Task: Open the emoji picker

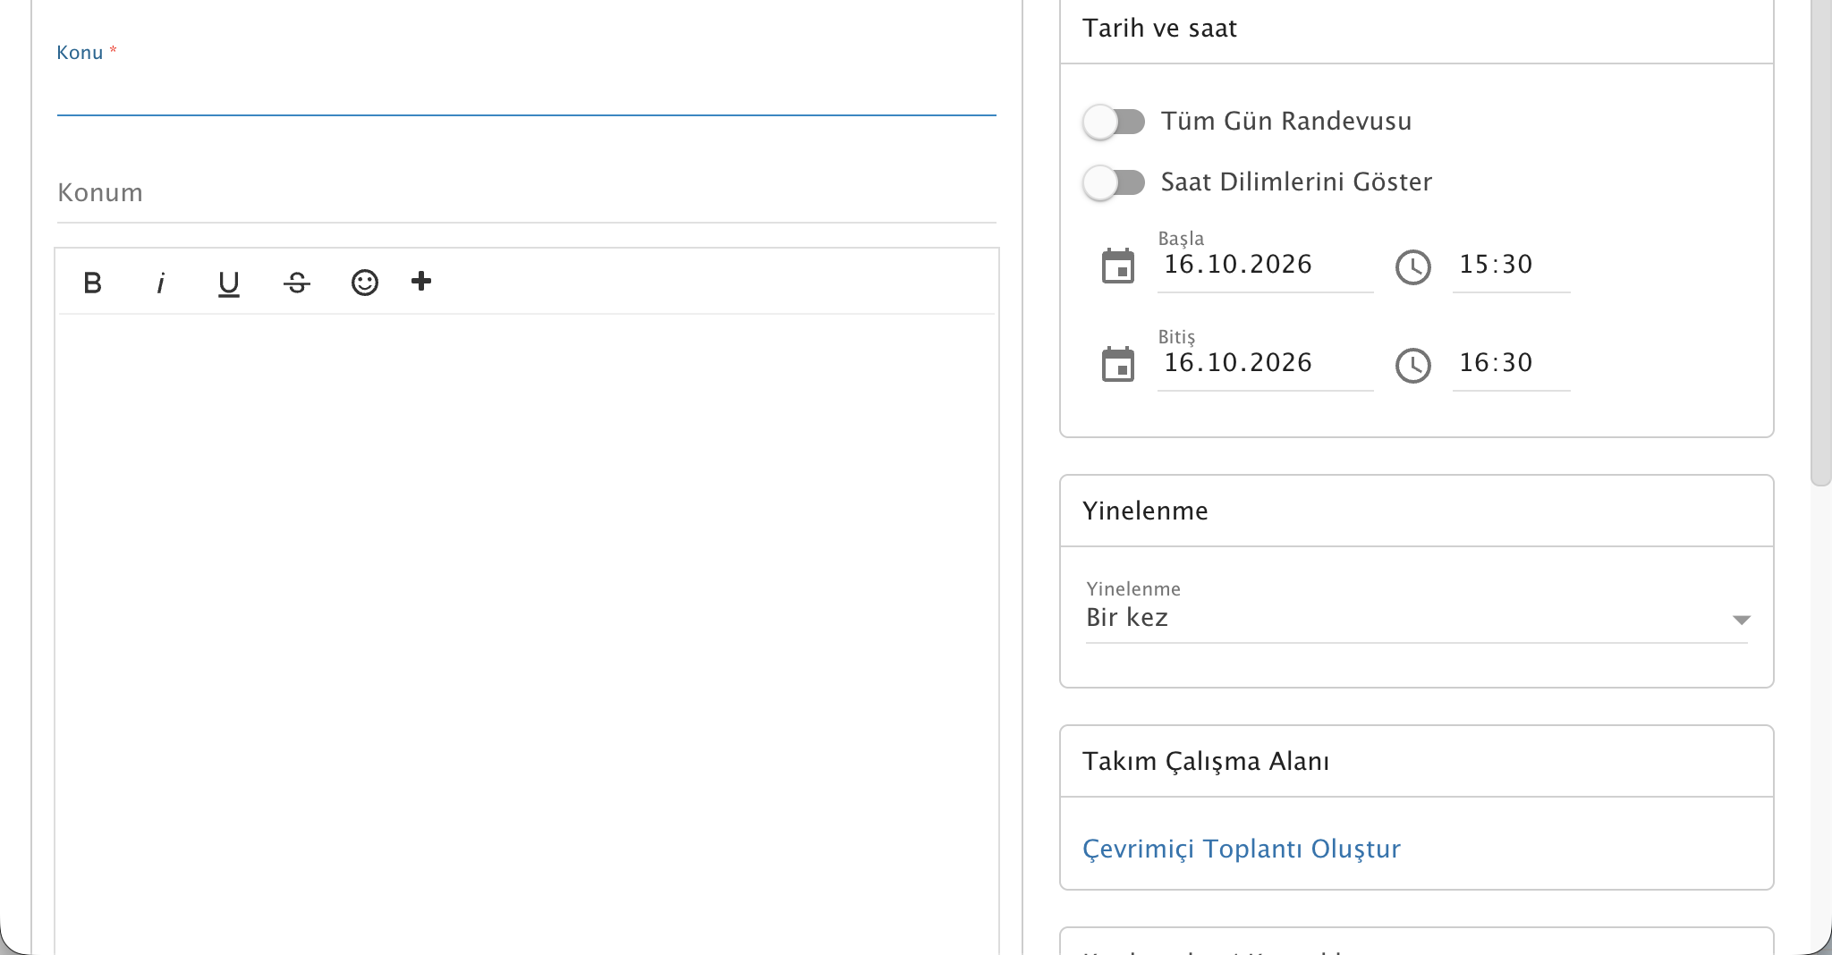Action: click(365, 283)
